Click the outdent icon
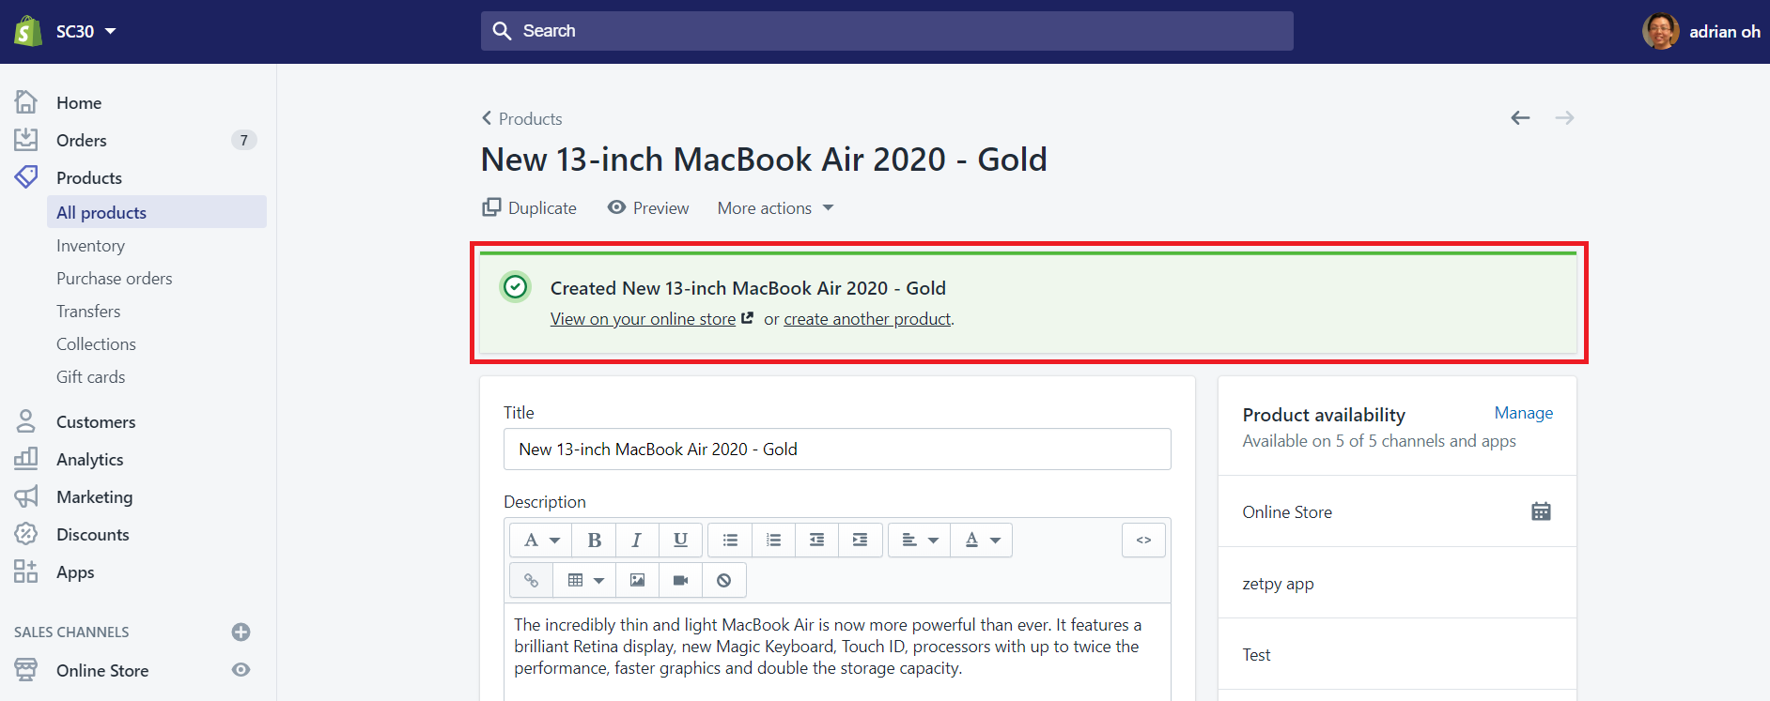Image resolution: width=1770 pixels, height=701 pixels. pyautogui.click(x=816, y=540)
